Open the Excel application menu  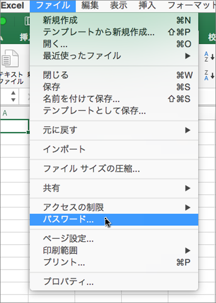[x=12, y=5]
